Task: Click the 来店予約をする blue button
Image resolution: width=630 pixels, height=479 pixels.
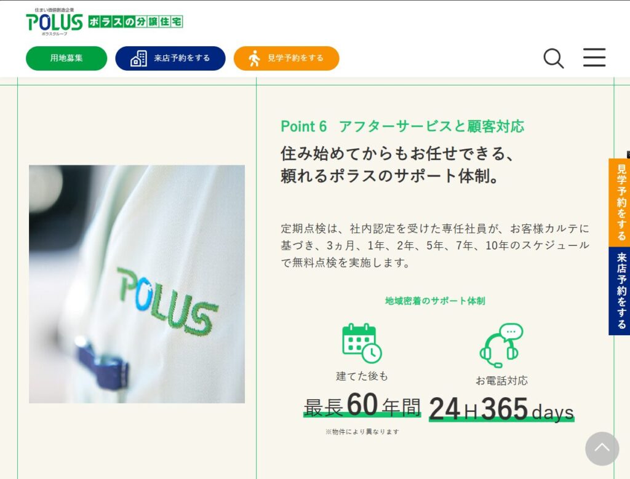Action: tap(170, 58)
